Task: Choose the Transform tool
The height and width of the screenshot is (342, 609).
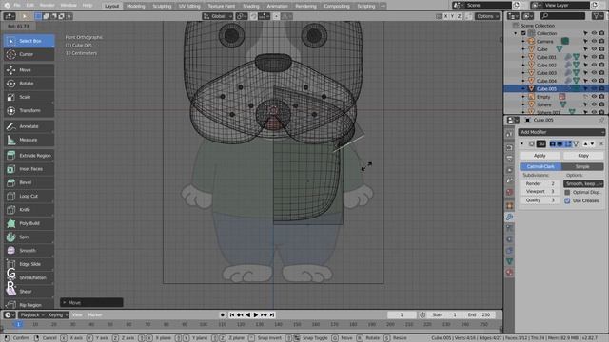Action: pyautogui.click(x=29, y=110)
